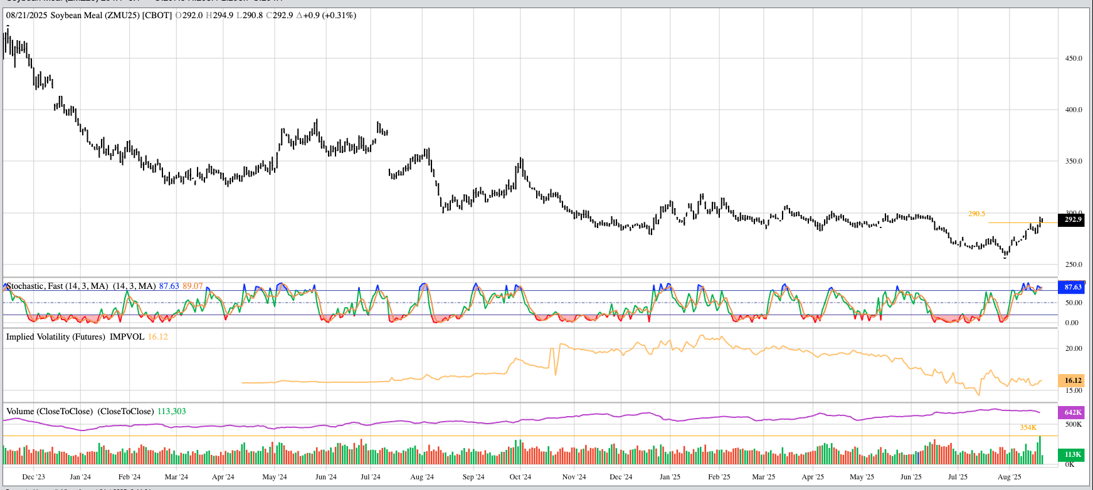
Task: Select the Implied Volatility (Futures) label
Action: (56, 337)
